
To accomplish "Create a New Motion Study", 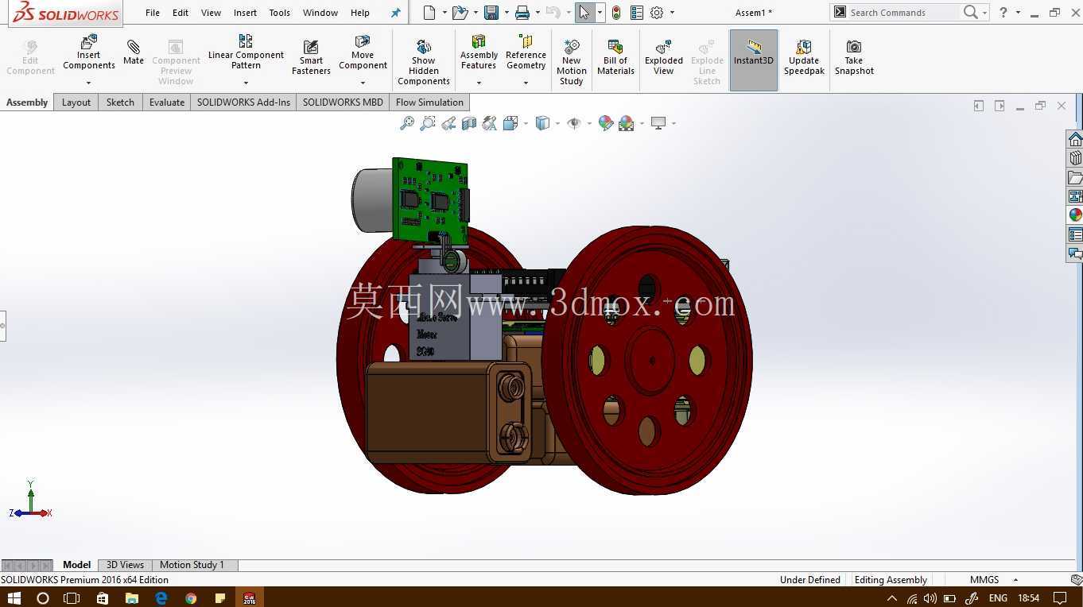I will 572,62.
